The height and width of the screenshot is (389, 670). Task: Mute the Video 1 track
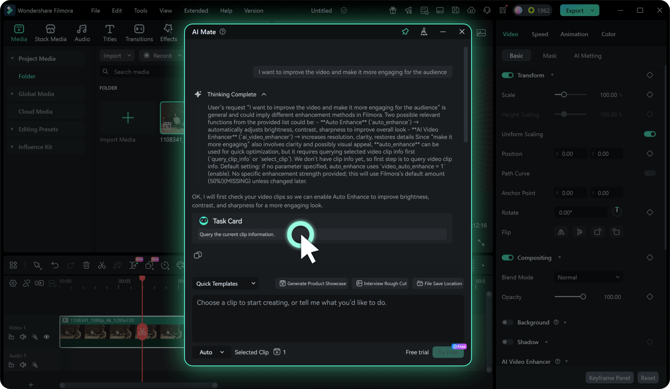pos(23,337)
